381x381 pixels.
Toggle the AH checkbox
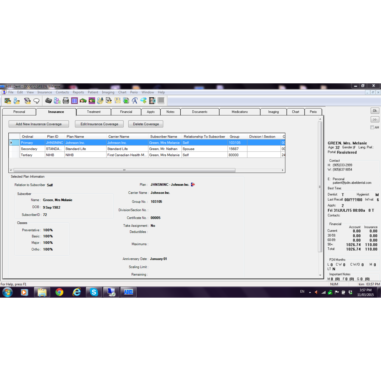pyautogui.click(x=372, y=127)
